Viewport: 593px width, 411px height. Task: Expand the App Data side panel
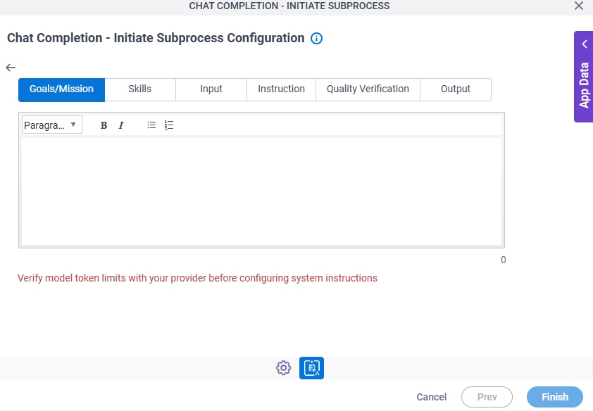pyautogui.click(x=584, y=77)
